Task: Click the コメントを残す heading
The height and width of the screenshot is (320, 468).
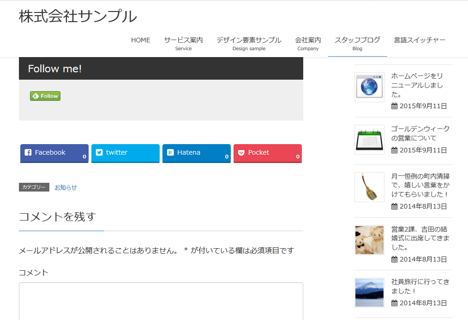Action: click(x=58, y=217)
